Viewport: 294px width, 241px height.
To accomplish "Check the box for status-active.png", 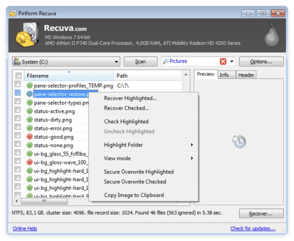I will coord(18,110).
